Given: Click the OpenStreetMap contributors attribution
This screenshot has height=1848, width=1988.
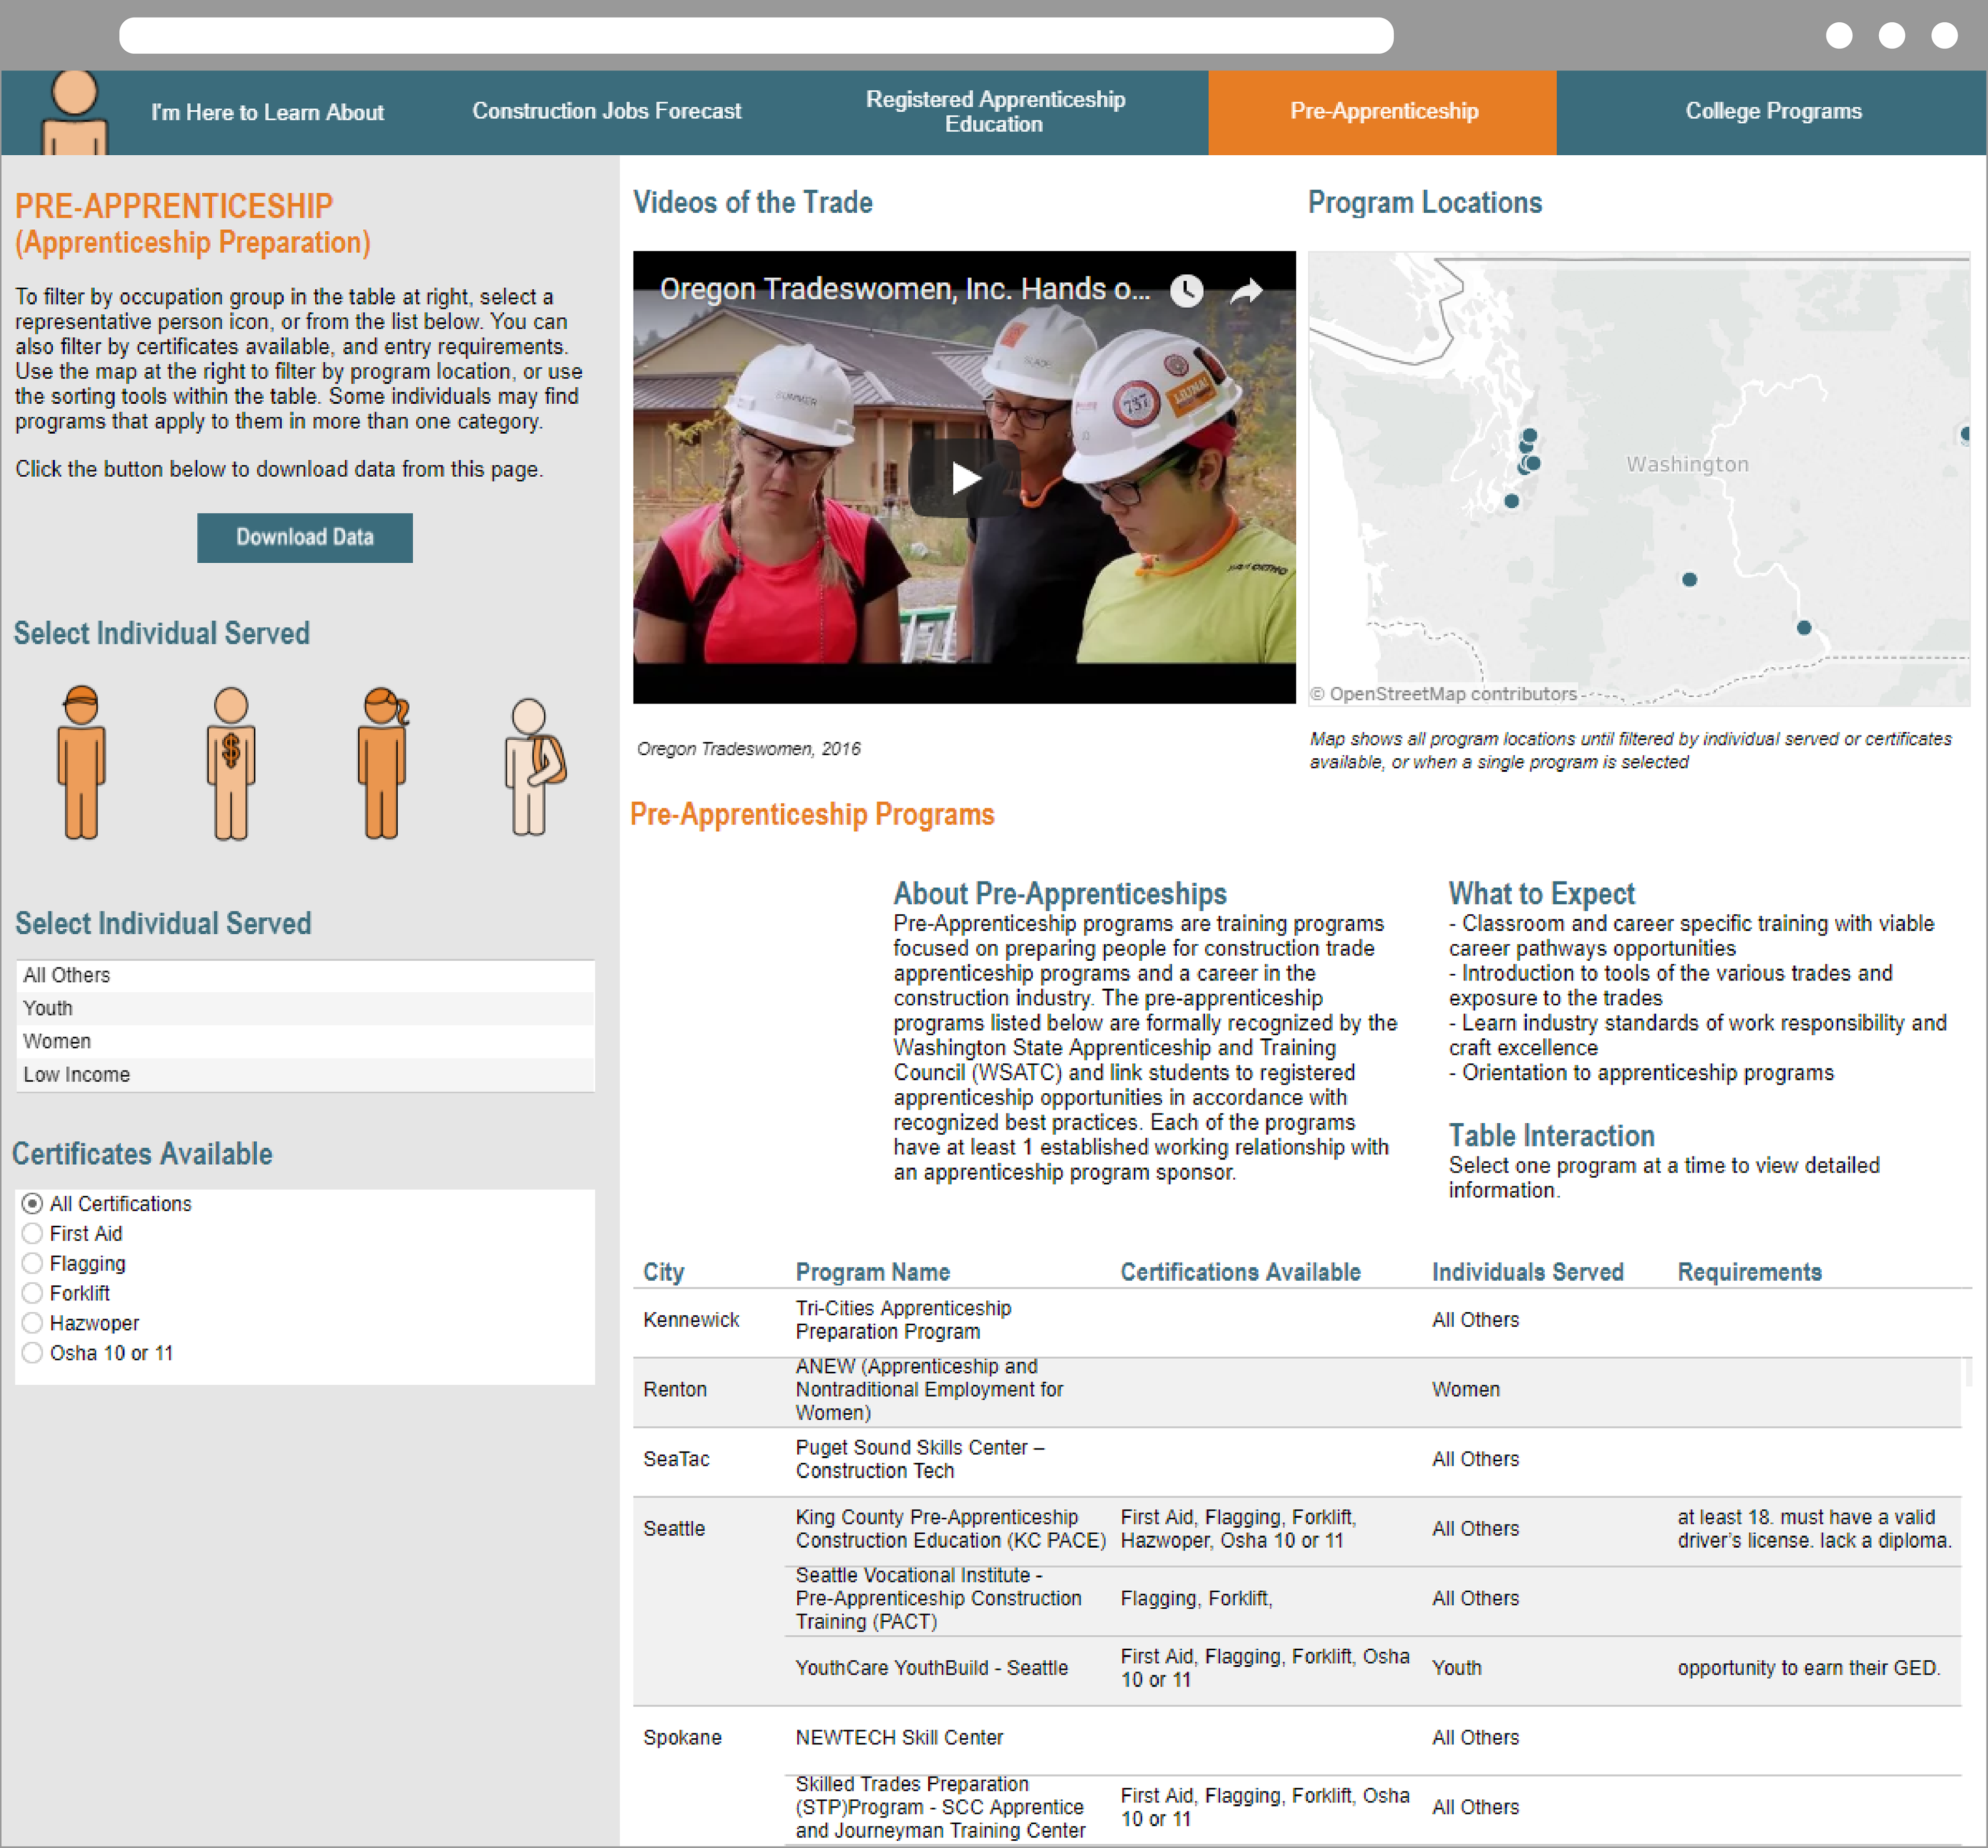Looking at the screenshot, I should click(1443, 694).
